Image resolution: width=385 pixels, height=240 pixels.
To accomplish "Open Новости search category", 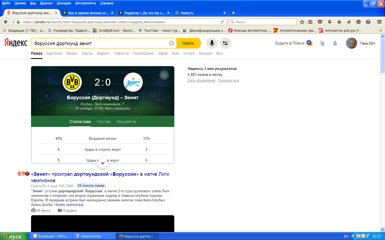I will coord(121,53).
